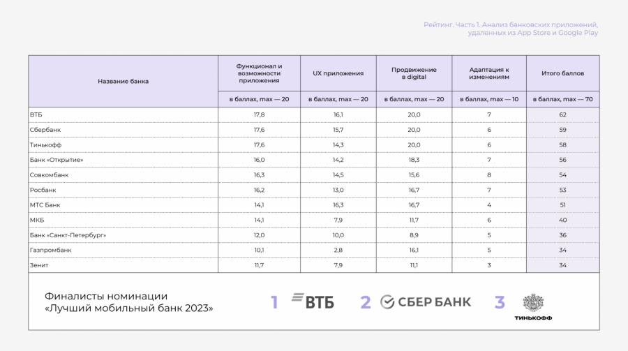The width and height of the screenshot is (628, 351).
Task: Click the purple number 1 ranking
Action: point(274,302)
